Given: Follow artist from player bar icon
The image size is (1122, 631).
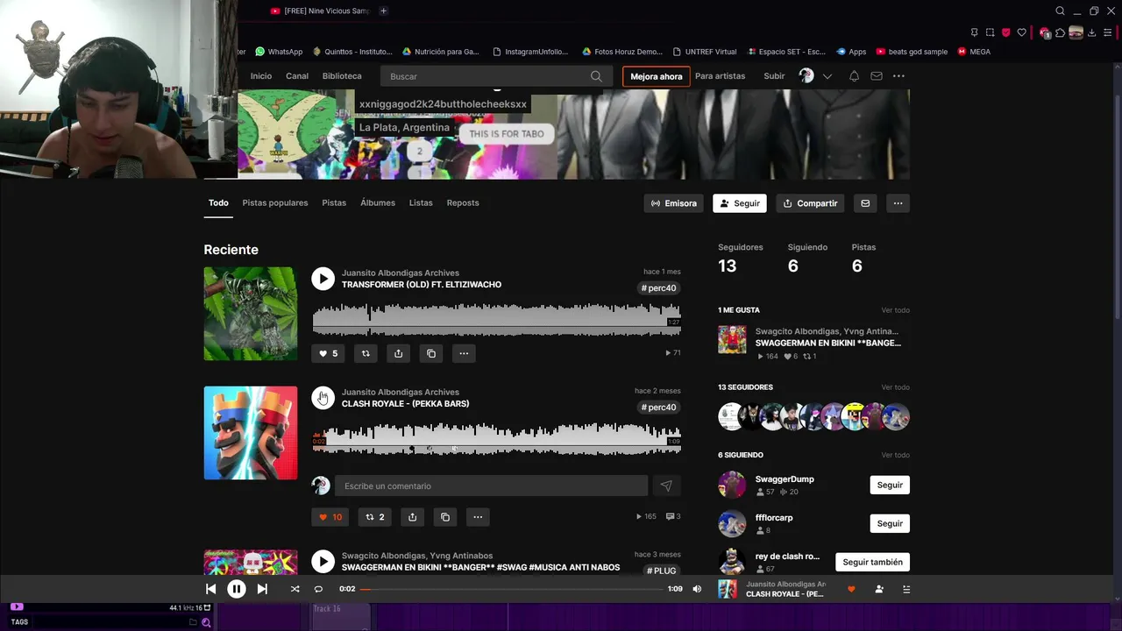Looking at the screenshot, I should point(879,589).
